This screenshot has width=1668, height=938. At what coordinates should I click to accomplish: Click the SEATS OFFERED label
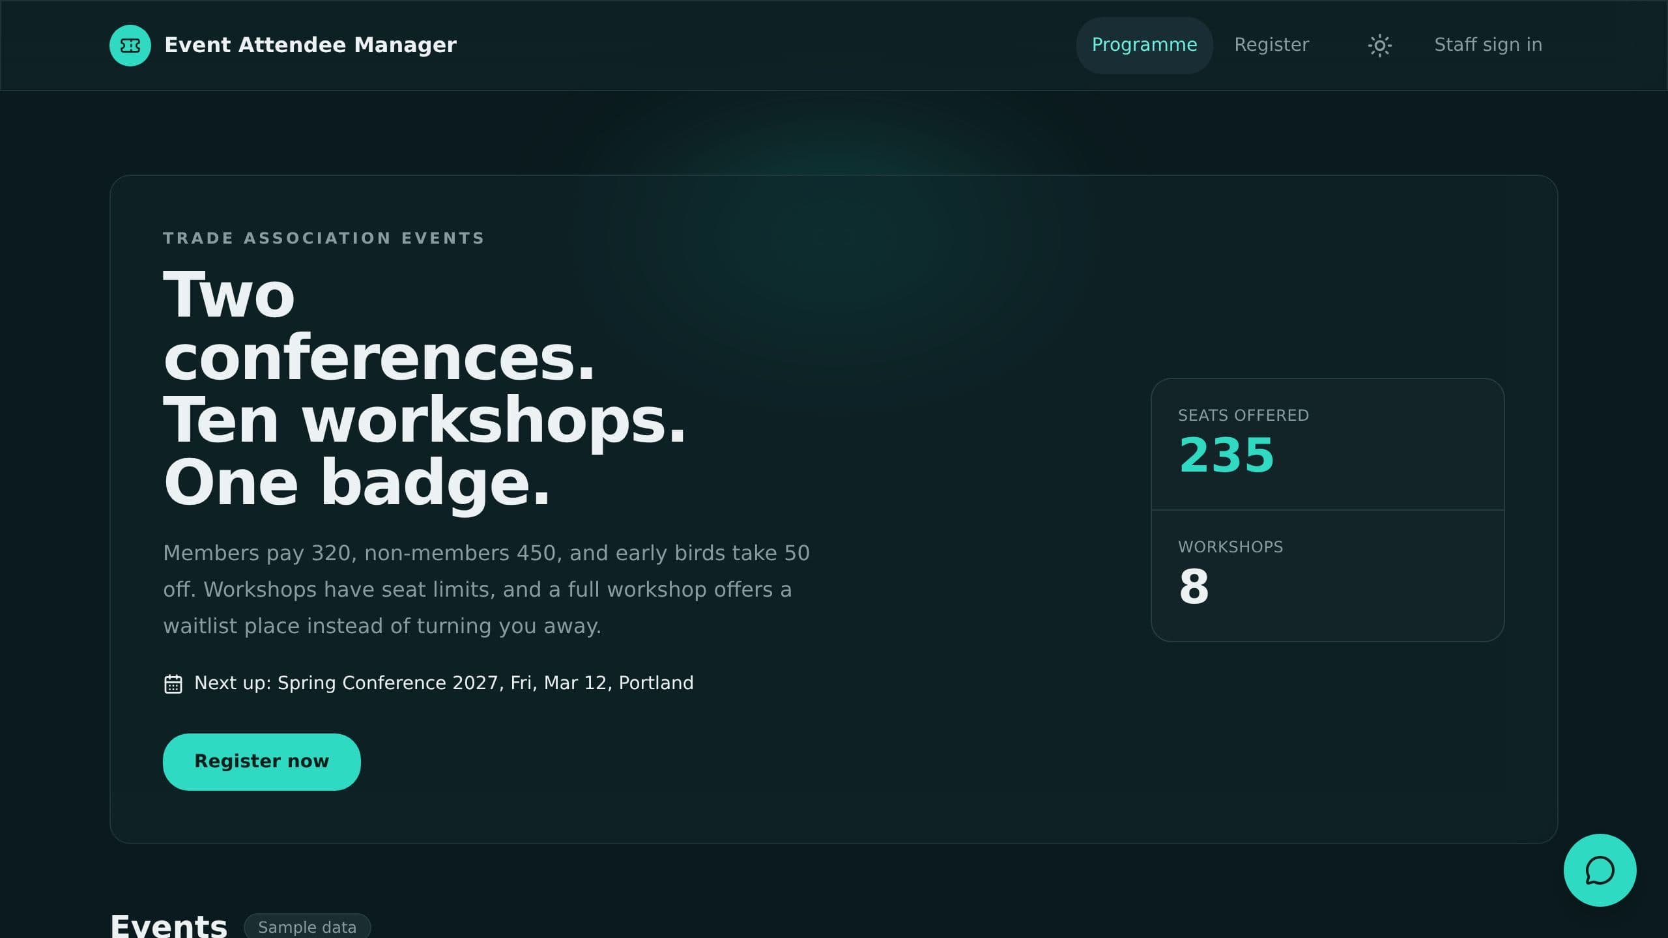pos(1243,416)
